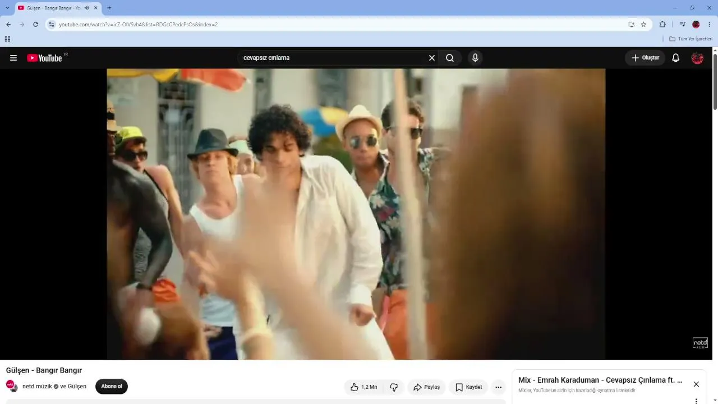The image size is (718, 404).
Task: Open the Chrome three-dot menu
Action: (x=710, y=25)
